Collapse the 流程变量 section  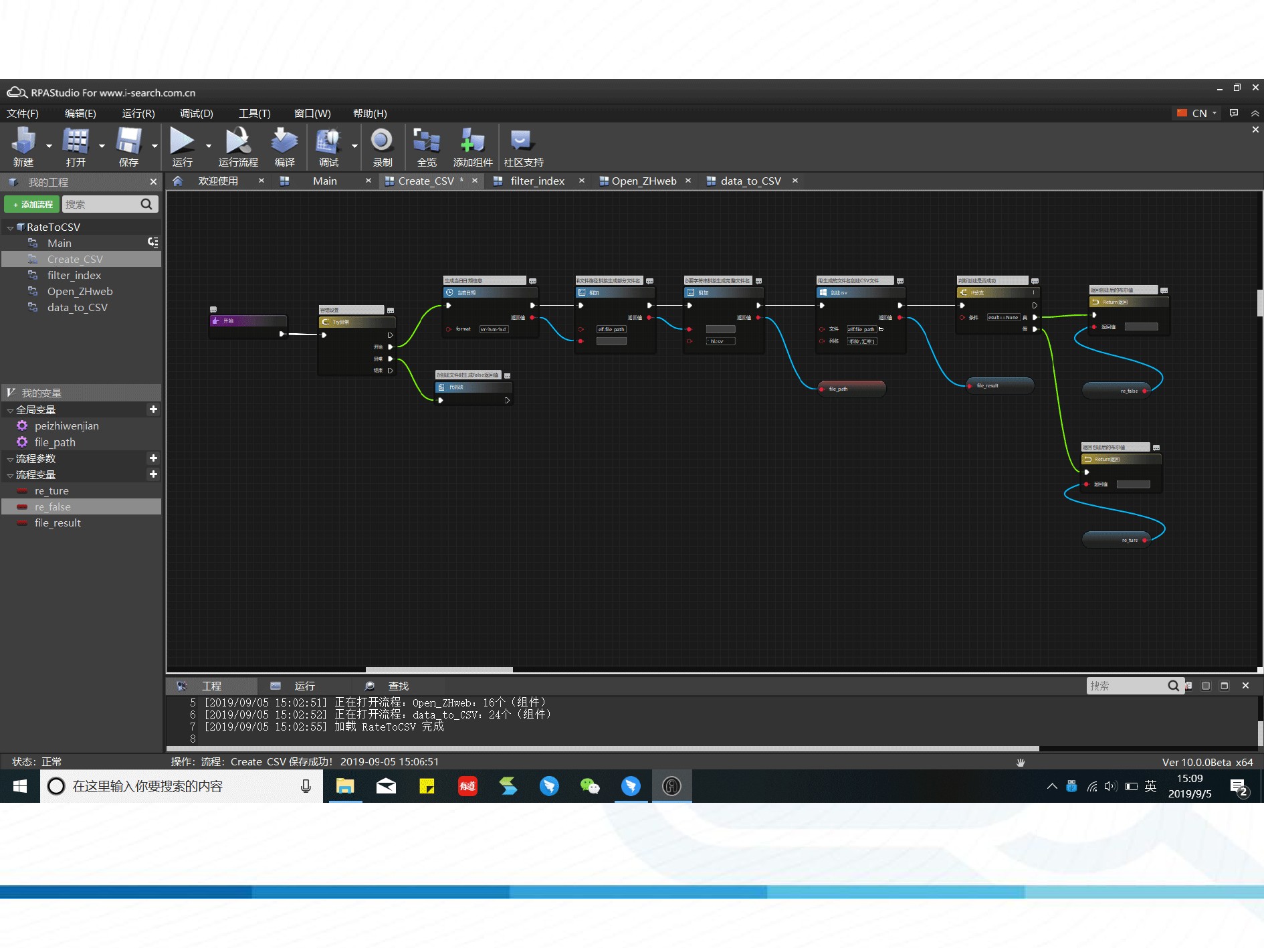tap(10, 476)
